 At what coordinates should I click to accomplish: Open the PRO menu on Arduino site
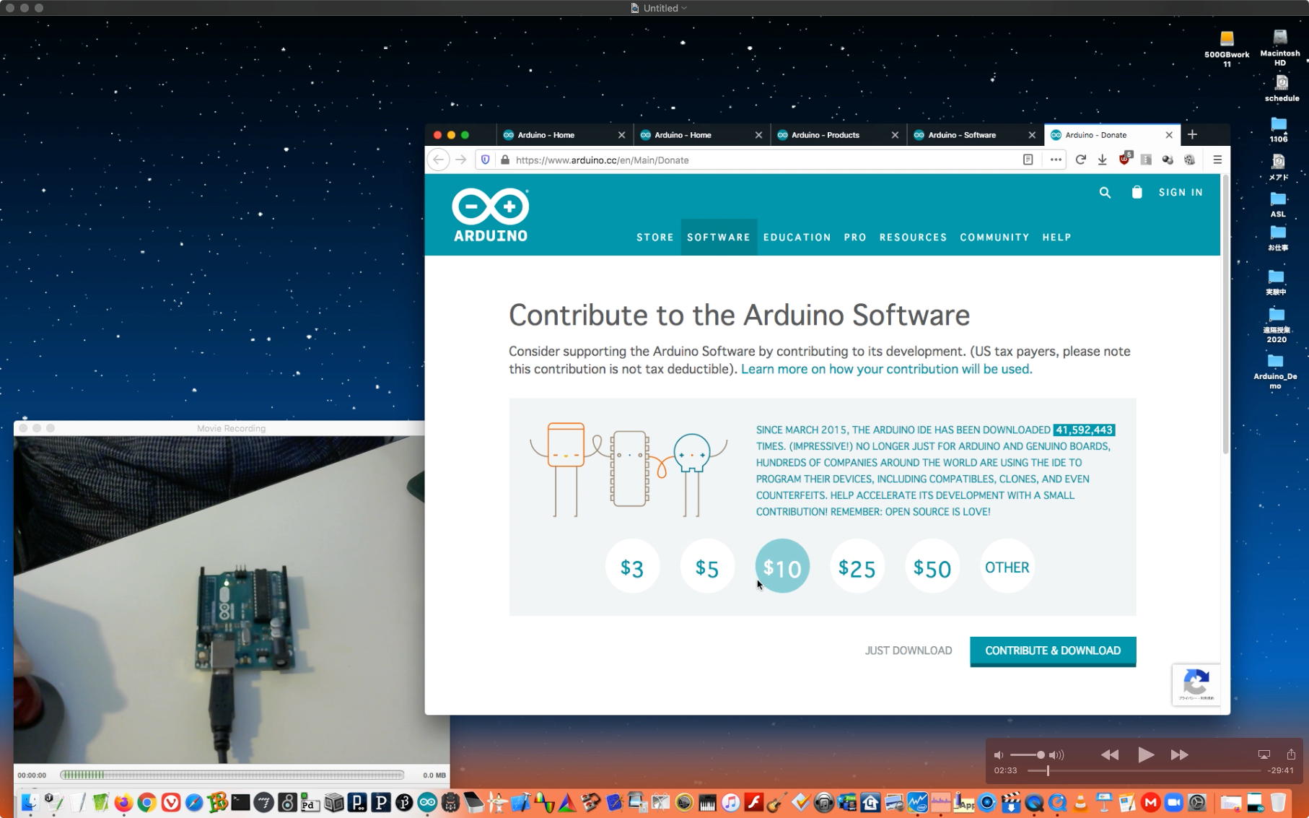coord(855,237)
